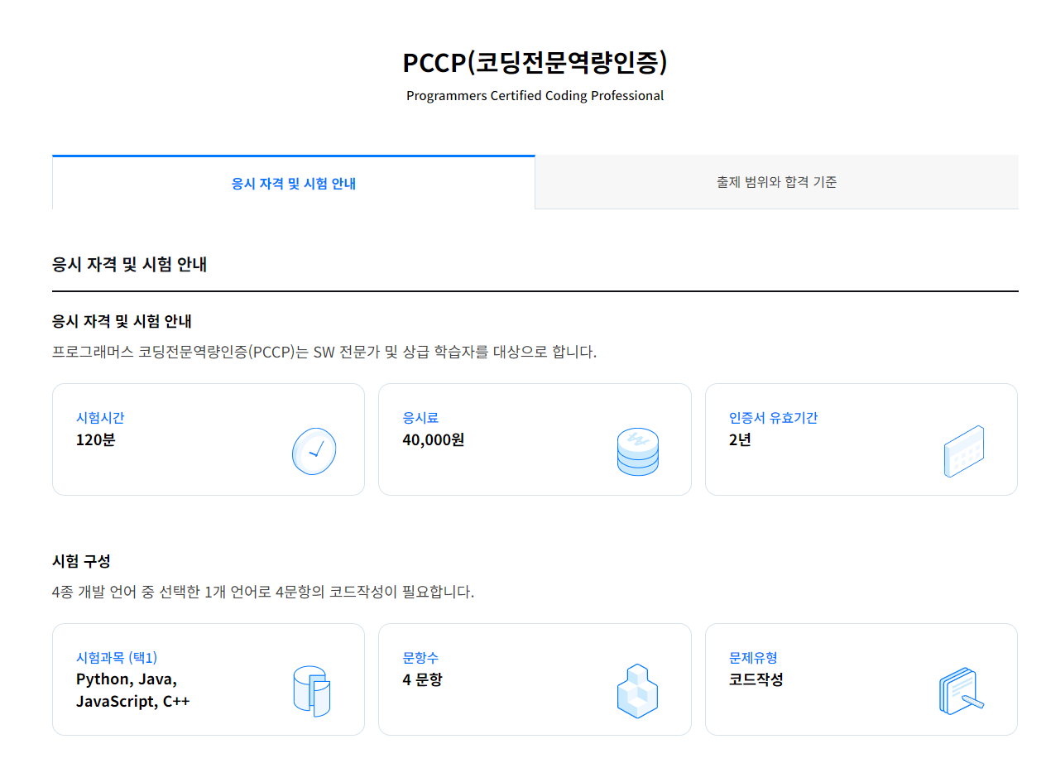This screenshot has height=763, width=1046.
Task: Click the sentence starting 4종 개발 언어 중
Action: [263, 592]
